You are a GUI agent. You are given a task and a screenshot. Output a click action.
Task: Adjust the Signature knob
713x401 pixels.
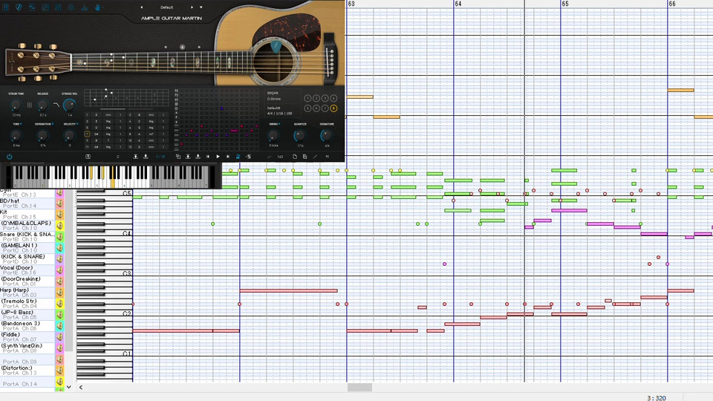click(327, 135)
